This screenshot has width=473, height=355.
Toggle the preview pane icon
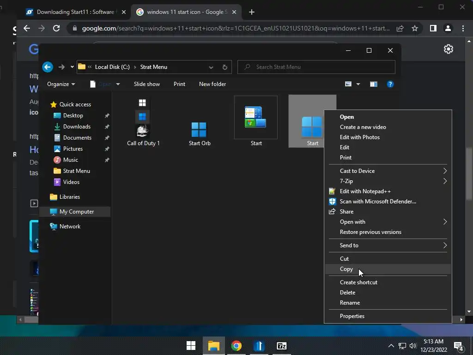[x=373, y=84]
